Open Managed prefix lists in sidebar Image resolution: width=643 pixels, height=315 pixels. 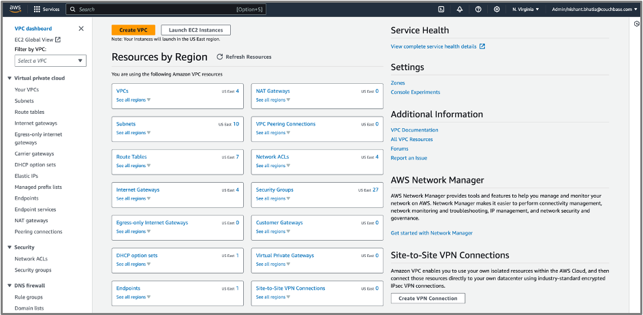click(38, 187)
